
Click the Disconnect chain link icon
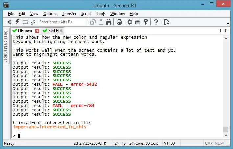[x=33, y=22]
